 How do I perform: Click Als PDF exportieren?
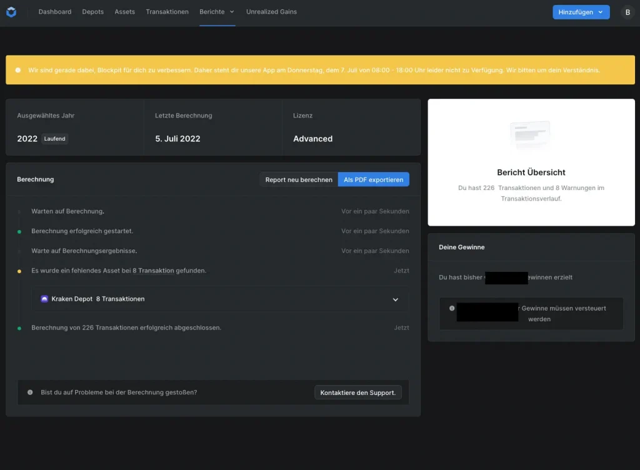(x=374, y=179)
